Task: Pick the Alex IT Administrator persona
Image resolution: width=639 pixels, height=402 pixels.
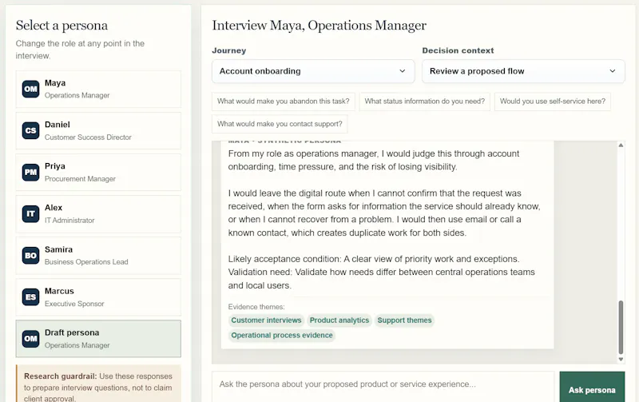Action: (x=98, y=213)
